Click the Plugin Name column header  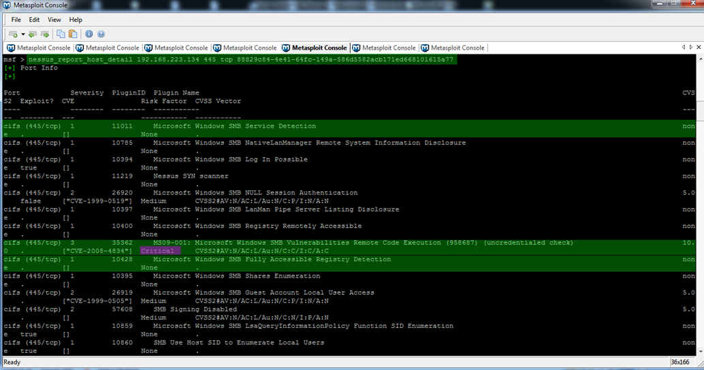coord(176,92)
